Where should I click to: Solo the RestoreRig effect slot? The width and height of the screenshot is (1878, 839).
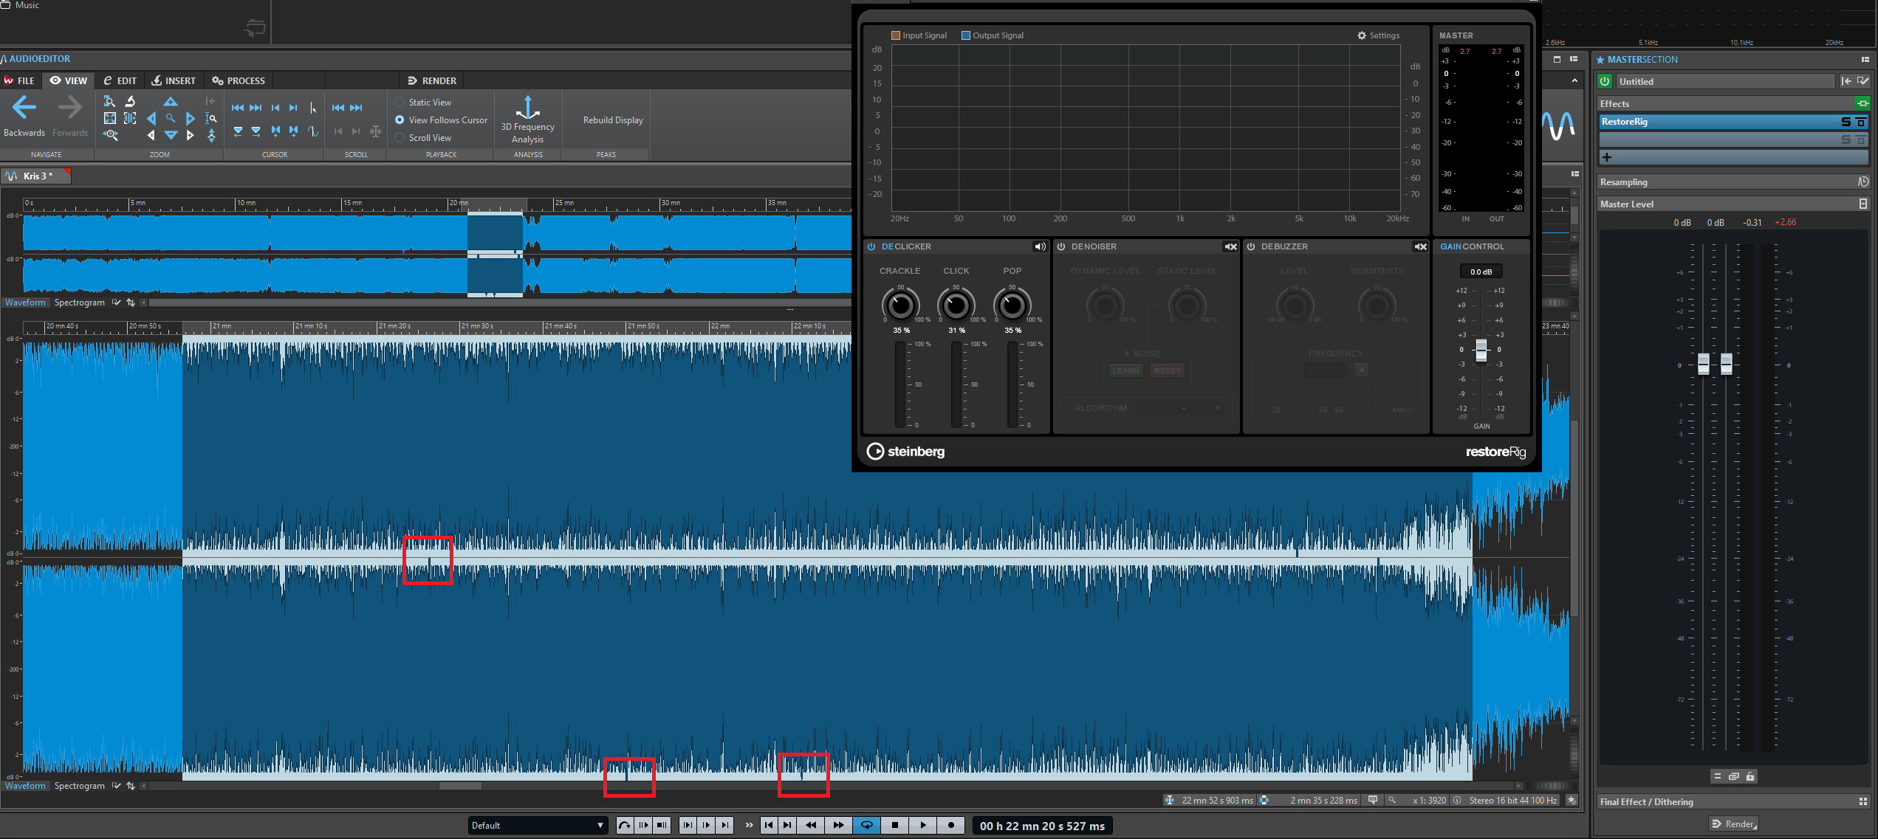pyautogui.click(x=1846, y=122)
